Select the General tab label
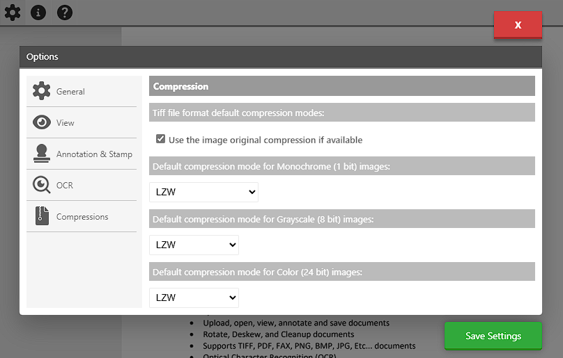 [x=70, y=92]
